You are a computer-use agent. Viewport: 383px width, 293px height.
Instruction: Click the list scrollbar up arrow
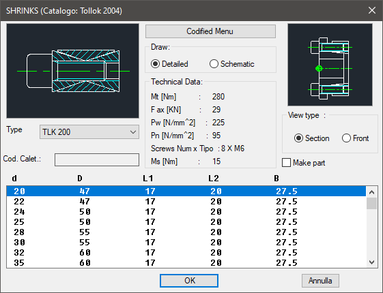pyautogui.click(x=372, y=192)
